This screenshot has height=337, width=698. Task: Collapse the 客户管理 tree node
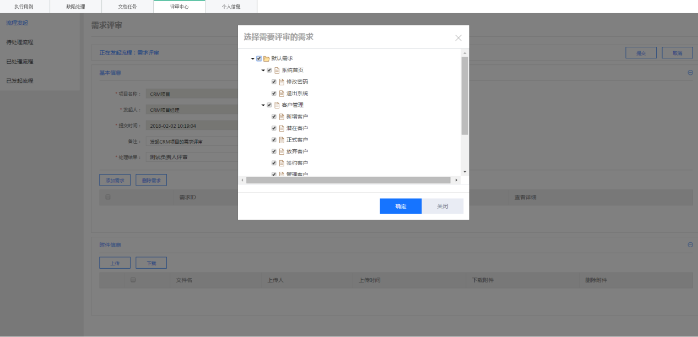[263, 105]
